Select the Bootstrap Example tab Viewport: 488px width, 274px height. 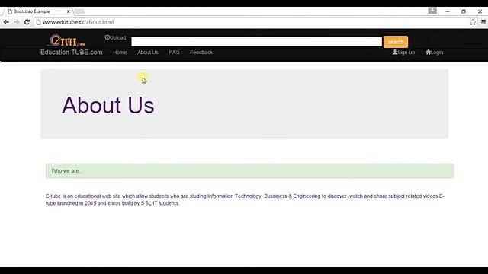coord(37,11)
